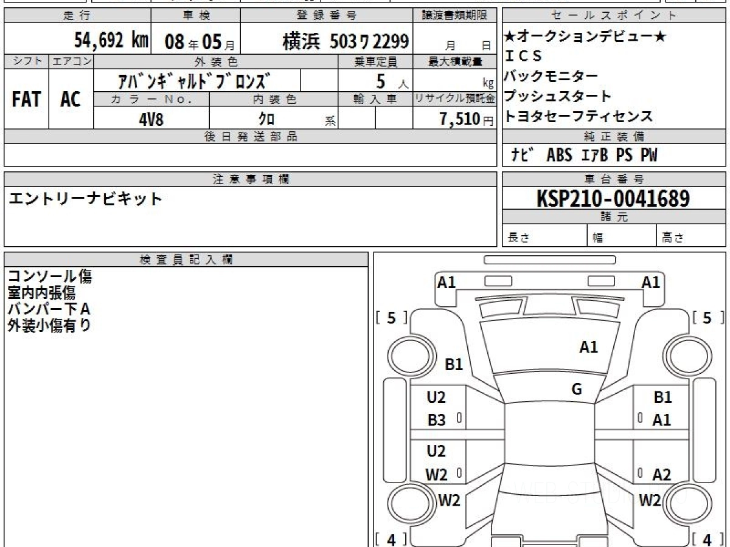Select the ICS sales point line
The image size is (730, 547).
point(523,57)
